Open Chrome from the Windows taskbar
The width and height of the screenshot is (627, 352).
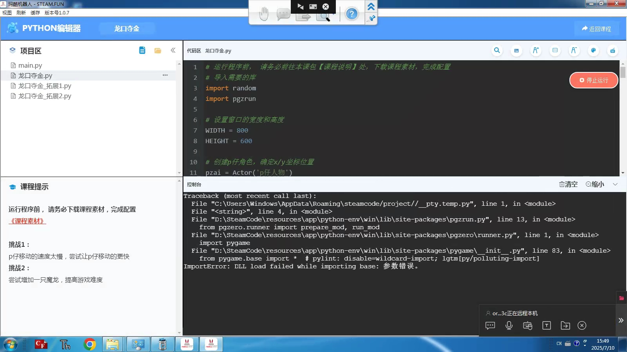pyautogui.click(x=90, y=344)
